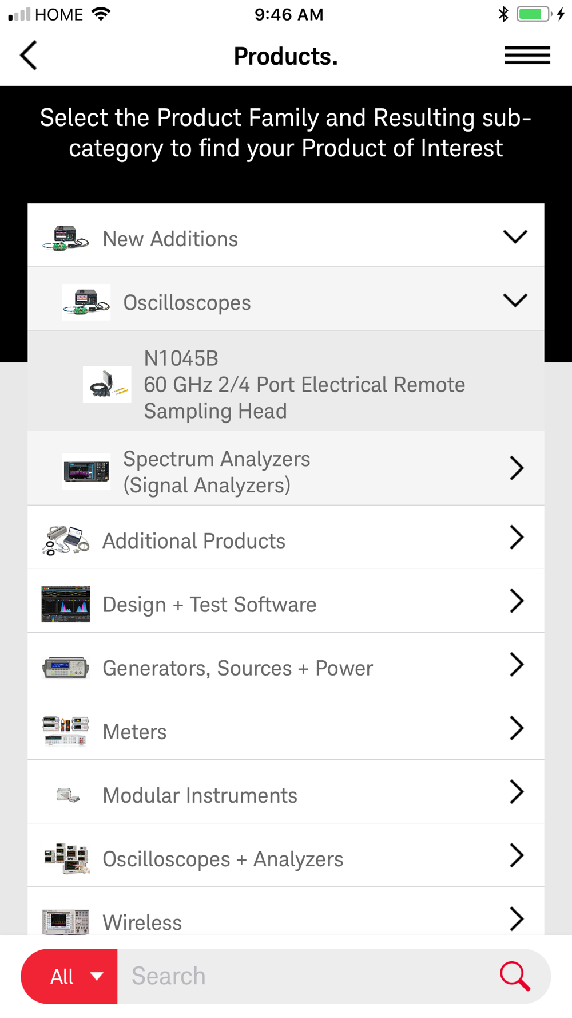Expand the Meters category arrow
Screen dimensions: 572x1018
tap(517, 729)
